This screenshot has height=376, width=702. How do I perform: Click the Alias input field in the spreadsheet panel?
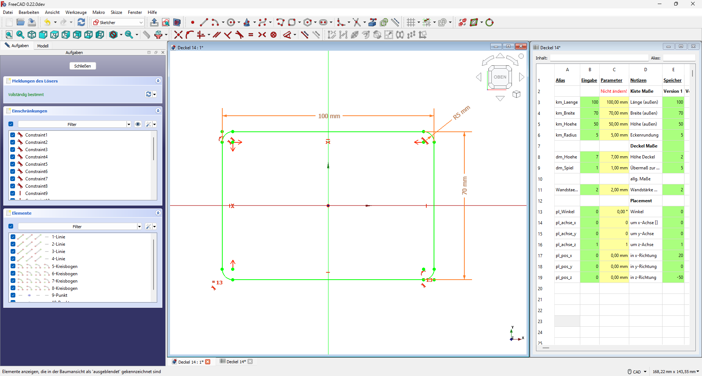click(678, 58)
